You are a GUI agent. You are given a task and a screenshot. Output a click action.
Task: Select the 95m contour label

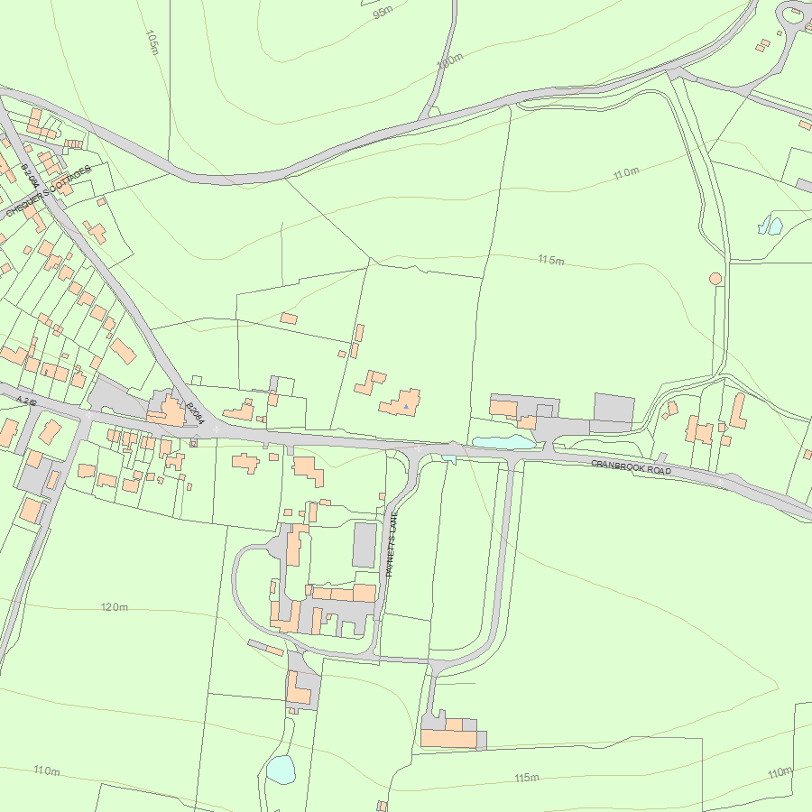[x=383, y=12]
